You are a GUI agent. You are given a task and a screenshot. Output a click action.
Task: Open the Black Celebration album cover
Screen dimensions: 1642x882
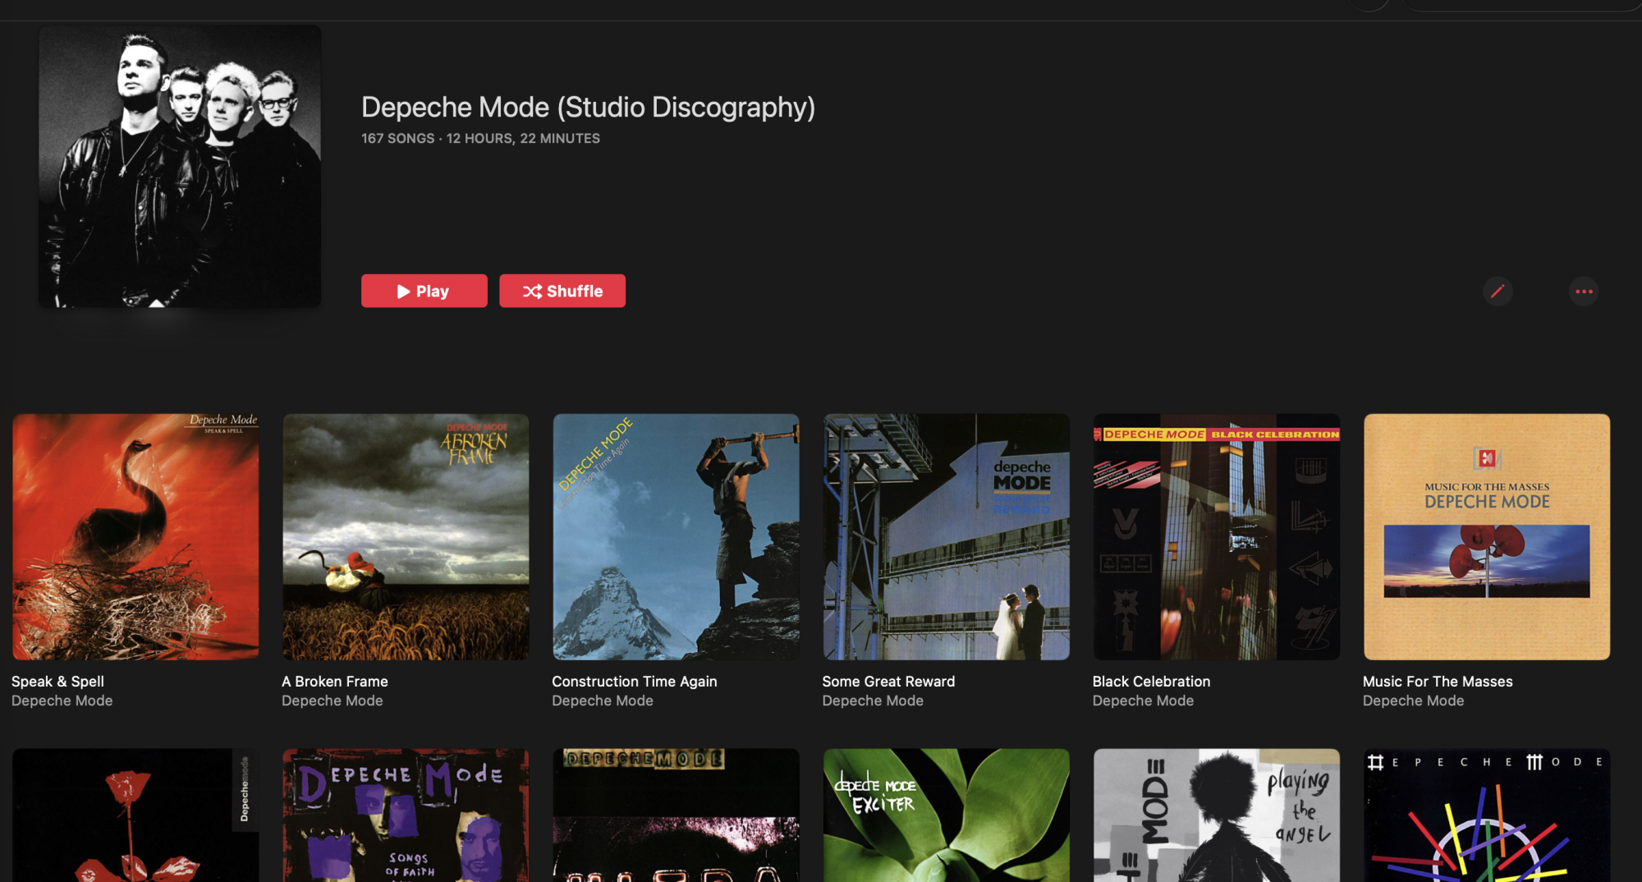[1216, 536]
